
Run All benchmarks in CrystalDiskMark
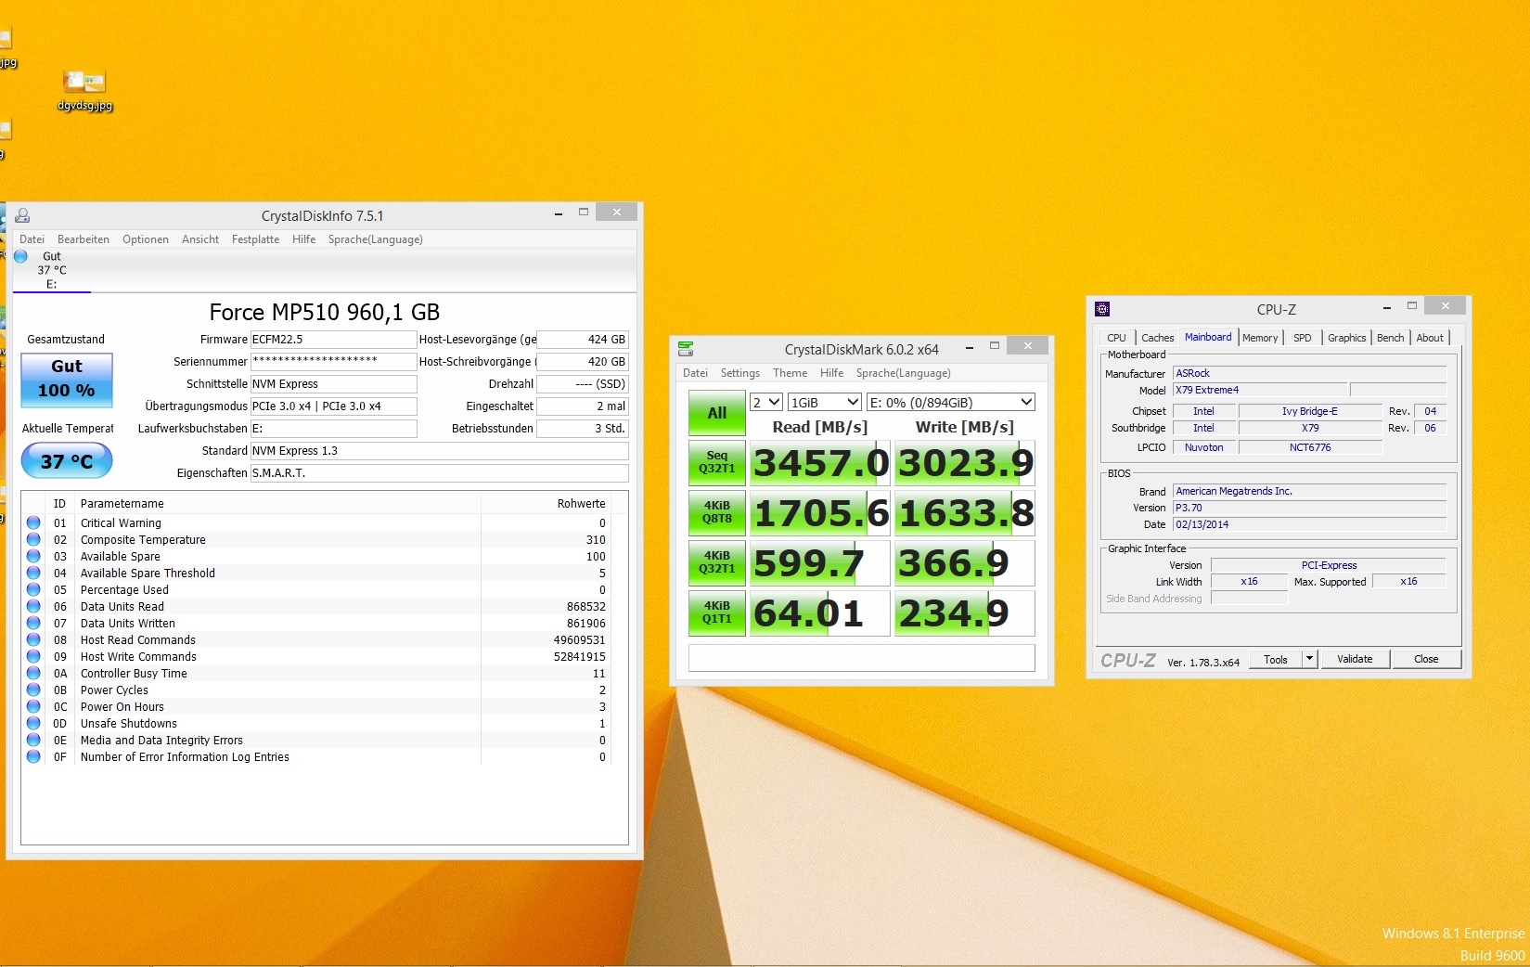(x=716, y=413)
